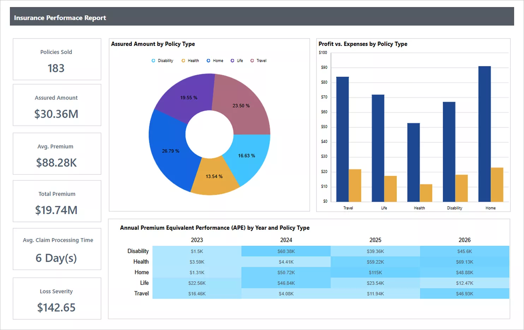Click the blue profit bar for Home
The width and height of the screenshot is (524, 330).
pyautogui.click(x=484, y=134)
